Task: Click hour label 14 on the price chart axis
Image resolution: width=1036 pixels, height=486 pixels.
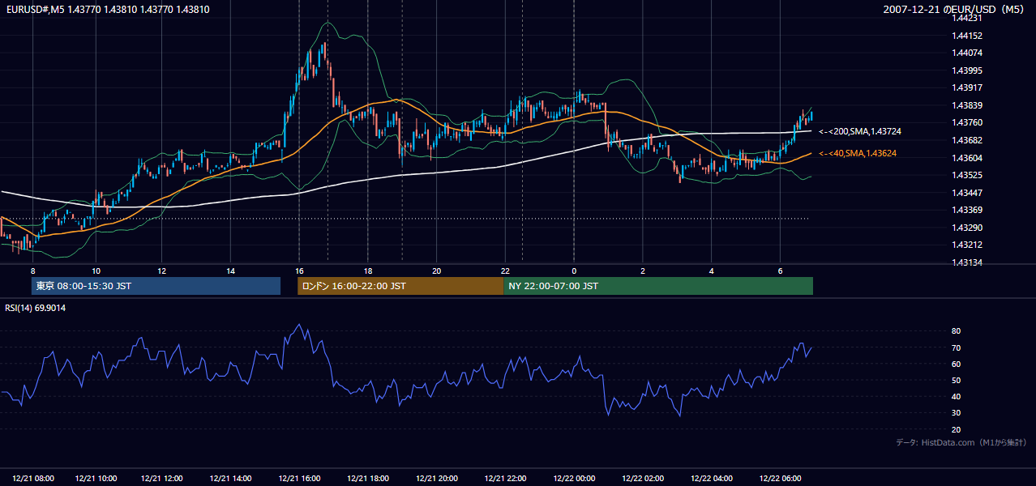Action: (230, 271)
